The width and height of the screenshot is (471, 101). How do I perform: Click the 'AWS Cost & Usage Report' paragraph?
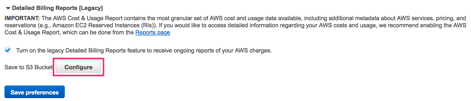[x=235, y=25]
